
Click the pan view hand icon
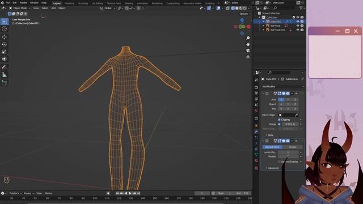[248, 44]
